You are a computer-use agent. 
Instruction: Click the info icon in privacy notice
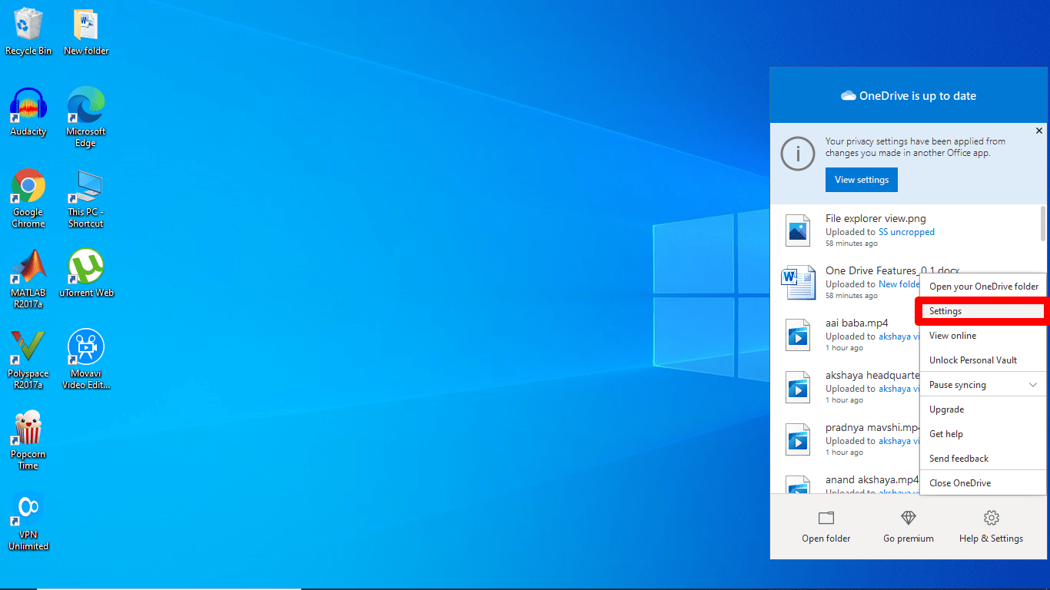pos(797,154)
